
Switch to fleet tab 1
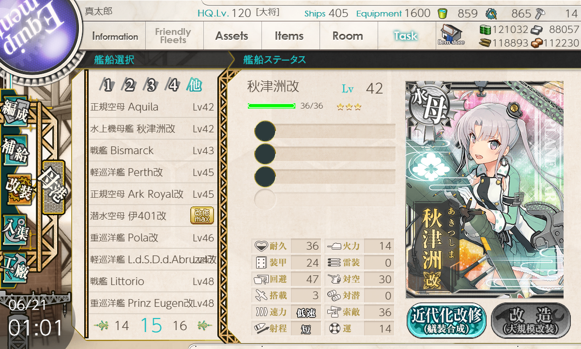click(x=107, y=86)
